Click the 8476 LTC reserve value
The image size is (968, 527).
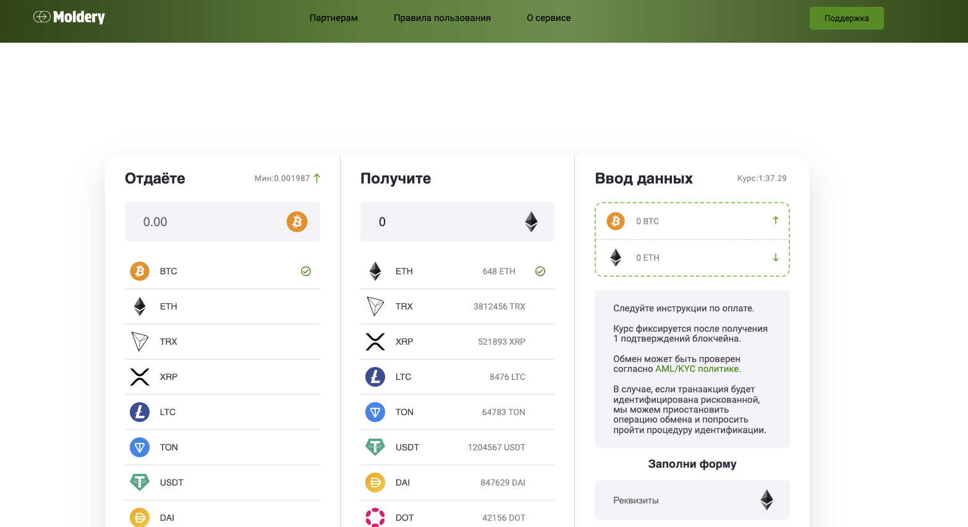[507, 377]
